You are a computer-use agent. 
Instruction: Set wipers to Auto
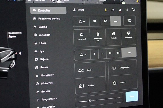click(x=129, y=52)
